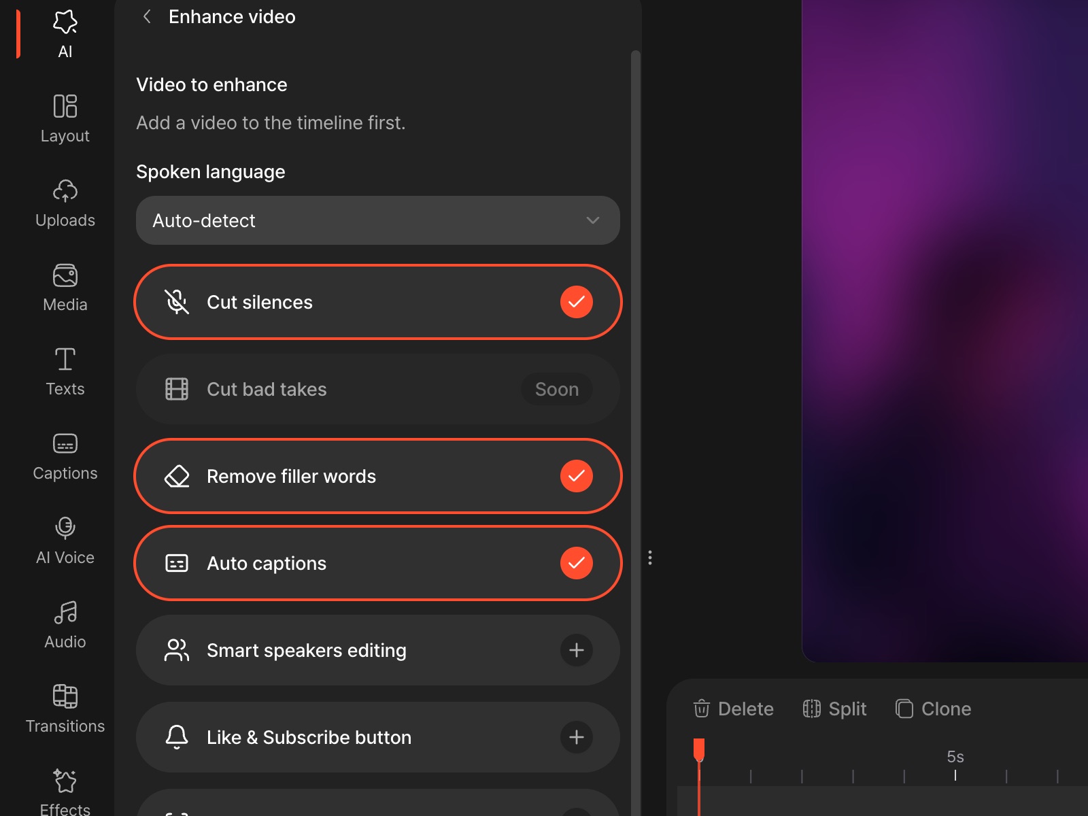This screenshot has width=1088, height=816.
Task: Select the Cut silences label
Action: [260, 302]
